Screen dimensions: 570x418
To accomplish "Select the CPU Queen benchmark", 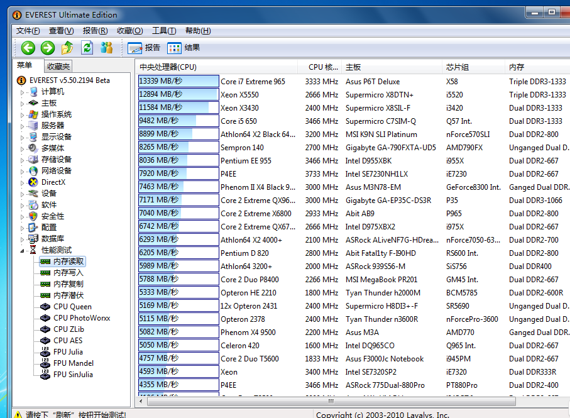I will point(72,307).
